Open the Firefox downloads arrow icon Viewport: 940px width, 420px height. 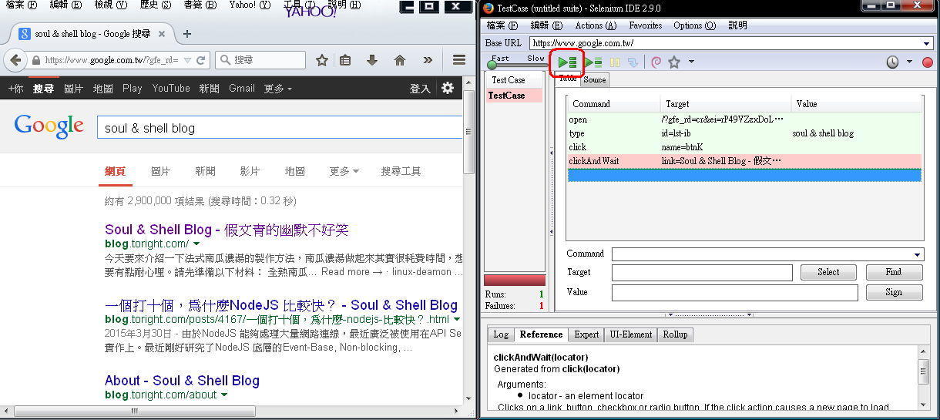[372, 60]
